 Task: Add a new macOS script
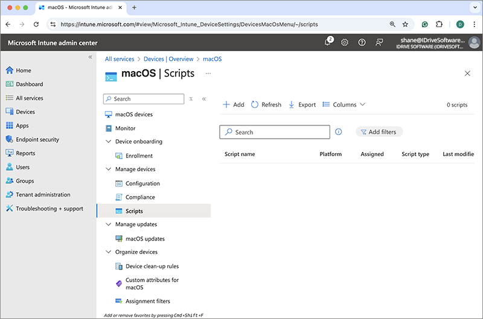point(234,104)
